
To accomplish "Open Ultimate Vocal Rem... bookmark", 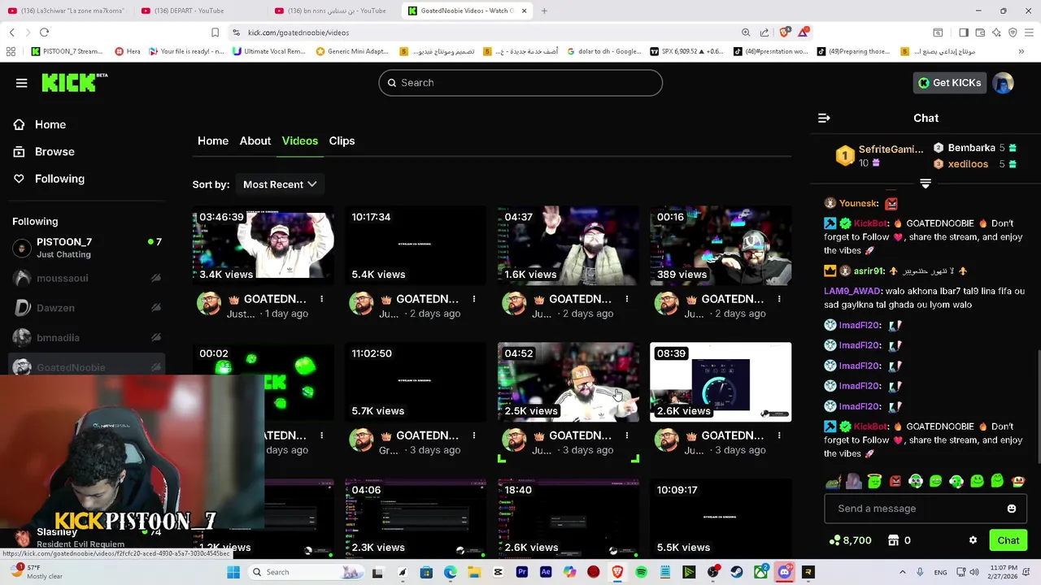I will [x=268, y=51].
